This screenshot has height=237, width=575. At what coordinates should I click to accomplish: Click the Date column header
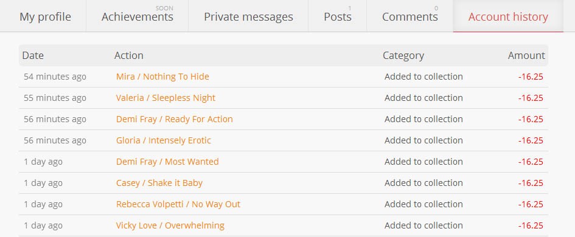click(x=33, y=55)
